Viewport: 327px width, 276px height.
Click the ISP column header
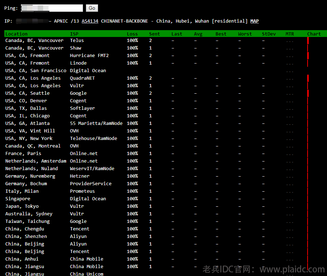[74, 34]
